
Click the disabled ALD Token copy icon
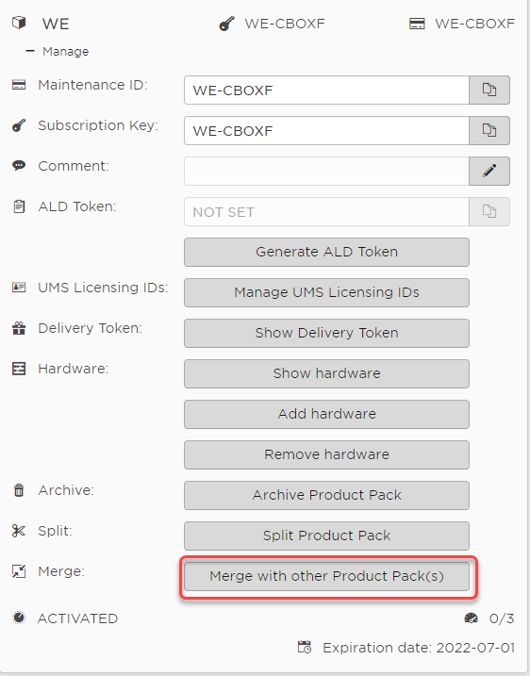[489, 212]
